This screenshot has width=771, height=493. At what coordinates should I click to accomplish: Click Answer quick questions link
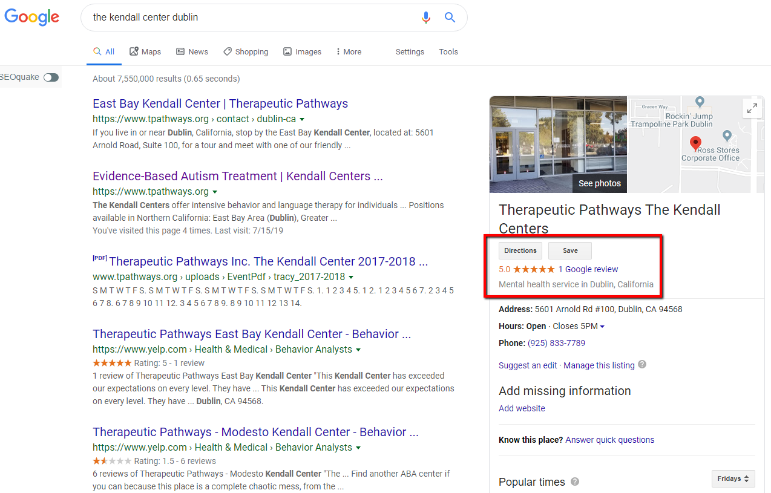(609, 440)
